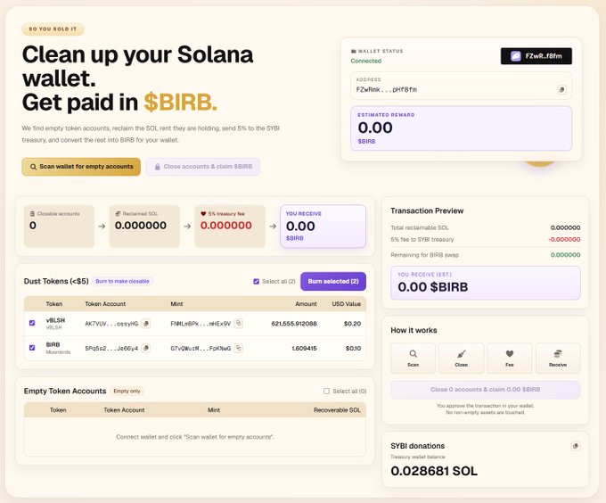Copy the vBLSH mint FNMLmBPk address

(x=239, y=323)
